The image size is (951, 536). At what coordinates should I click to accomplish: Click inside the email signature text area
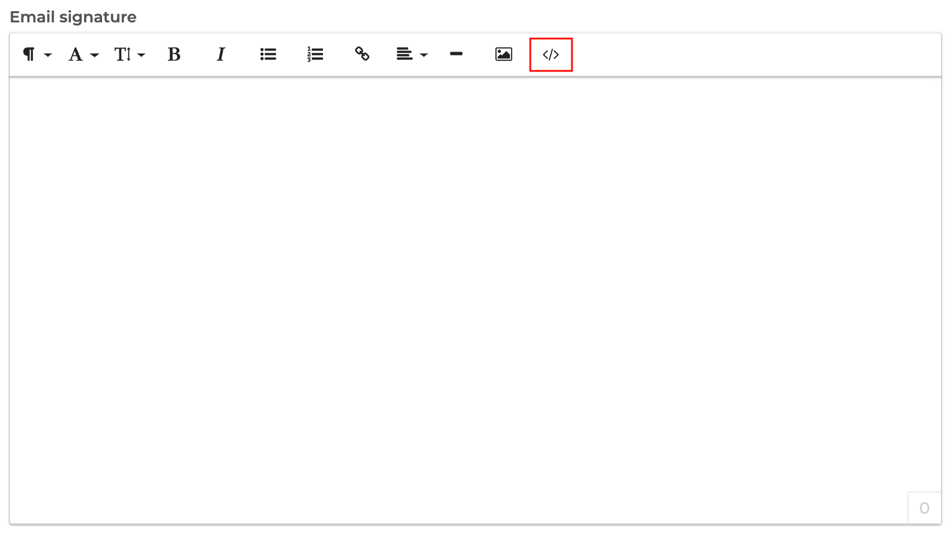[x=475, y=300]
